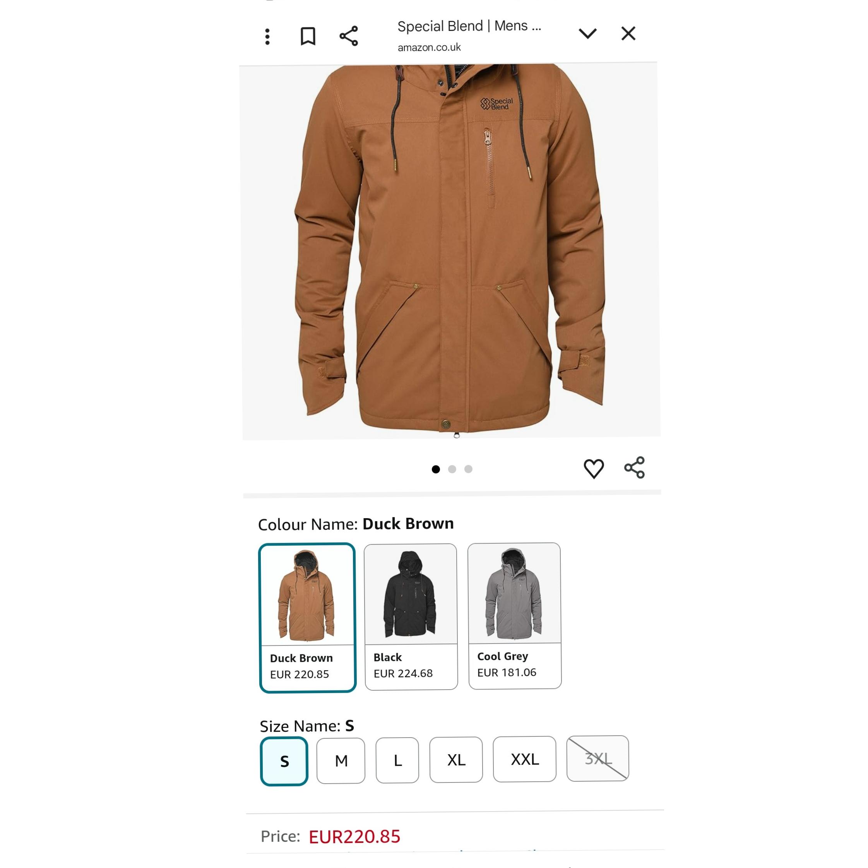868x868 pixels.
Task: Select the Black colour option
Action: [x=411, y=616]
